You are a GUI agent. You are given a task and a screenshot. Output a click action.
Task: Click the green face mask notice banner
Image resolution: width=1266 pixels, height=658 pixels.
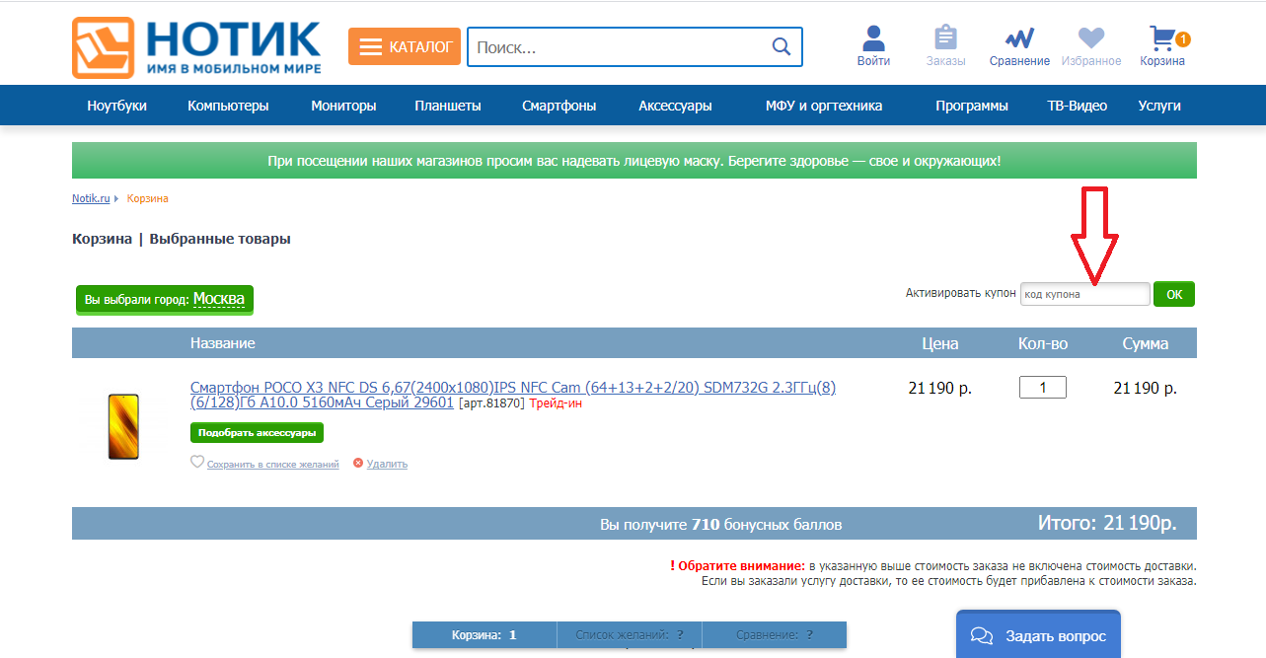[634, 161]
